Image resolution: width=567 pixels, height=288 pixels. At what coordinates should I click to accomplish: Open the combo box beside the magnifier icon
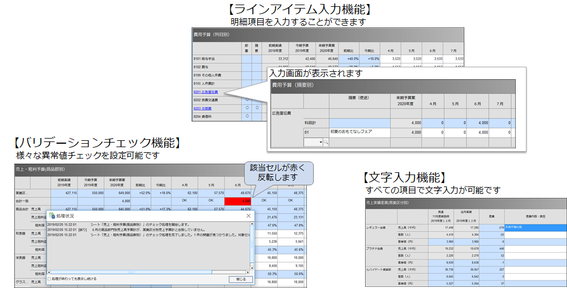tap(313, 143)
